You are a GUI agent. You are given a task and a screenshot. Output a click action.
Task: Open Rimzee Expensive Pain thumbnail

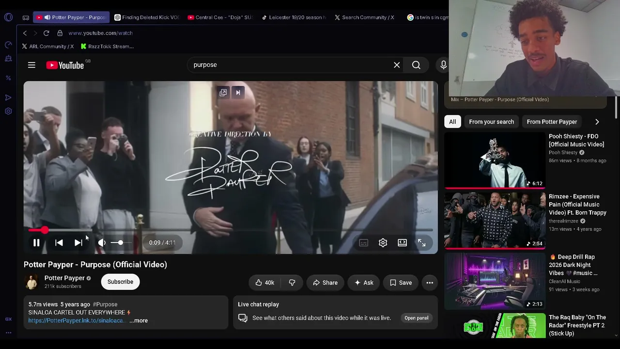point(495,221)
